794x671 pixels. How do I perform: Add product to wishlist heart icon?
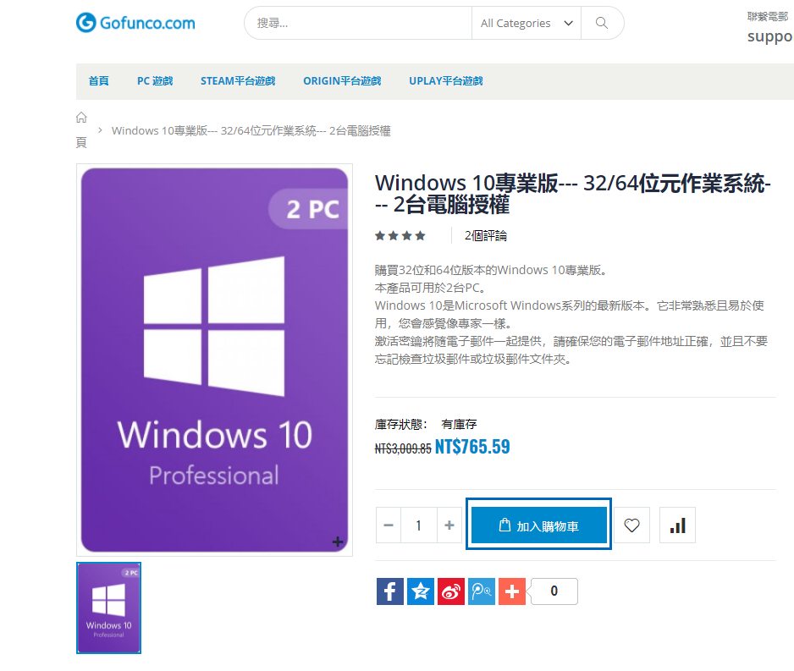pyautogui.click(x=631, y=525)
